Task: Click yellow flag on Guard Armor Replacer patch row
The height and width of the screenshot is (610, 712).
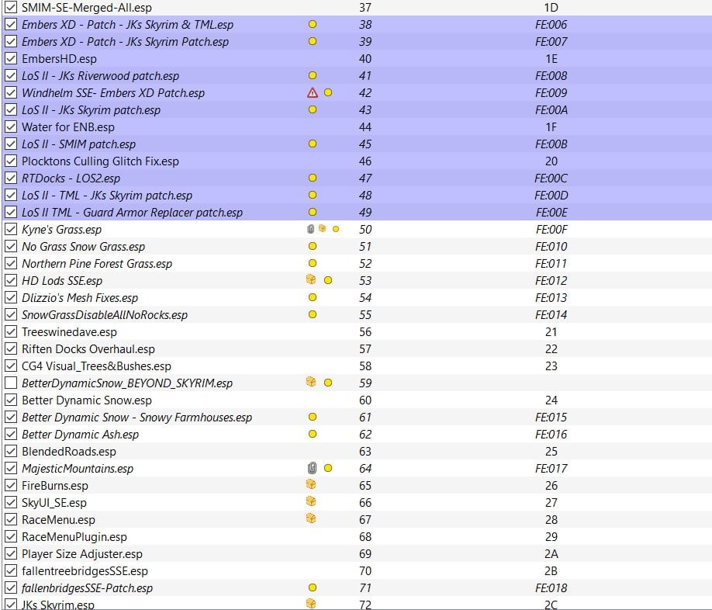Action: 313,212
